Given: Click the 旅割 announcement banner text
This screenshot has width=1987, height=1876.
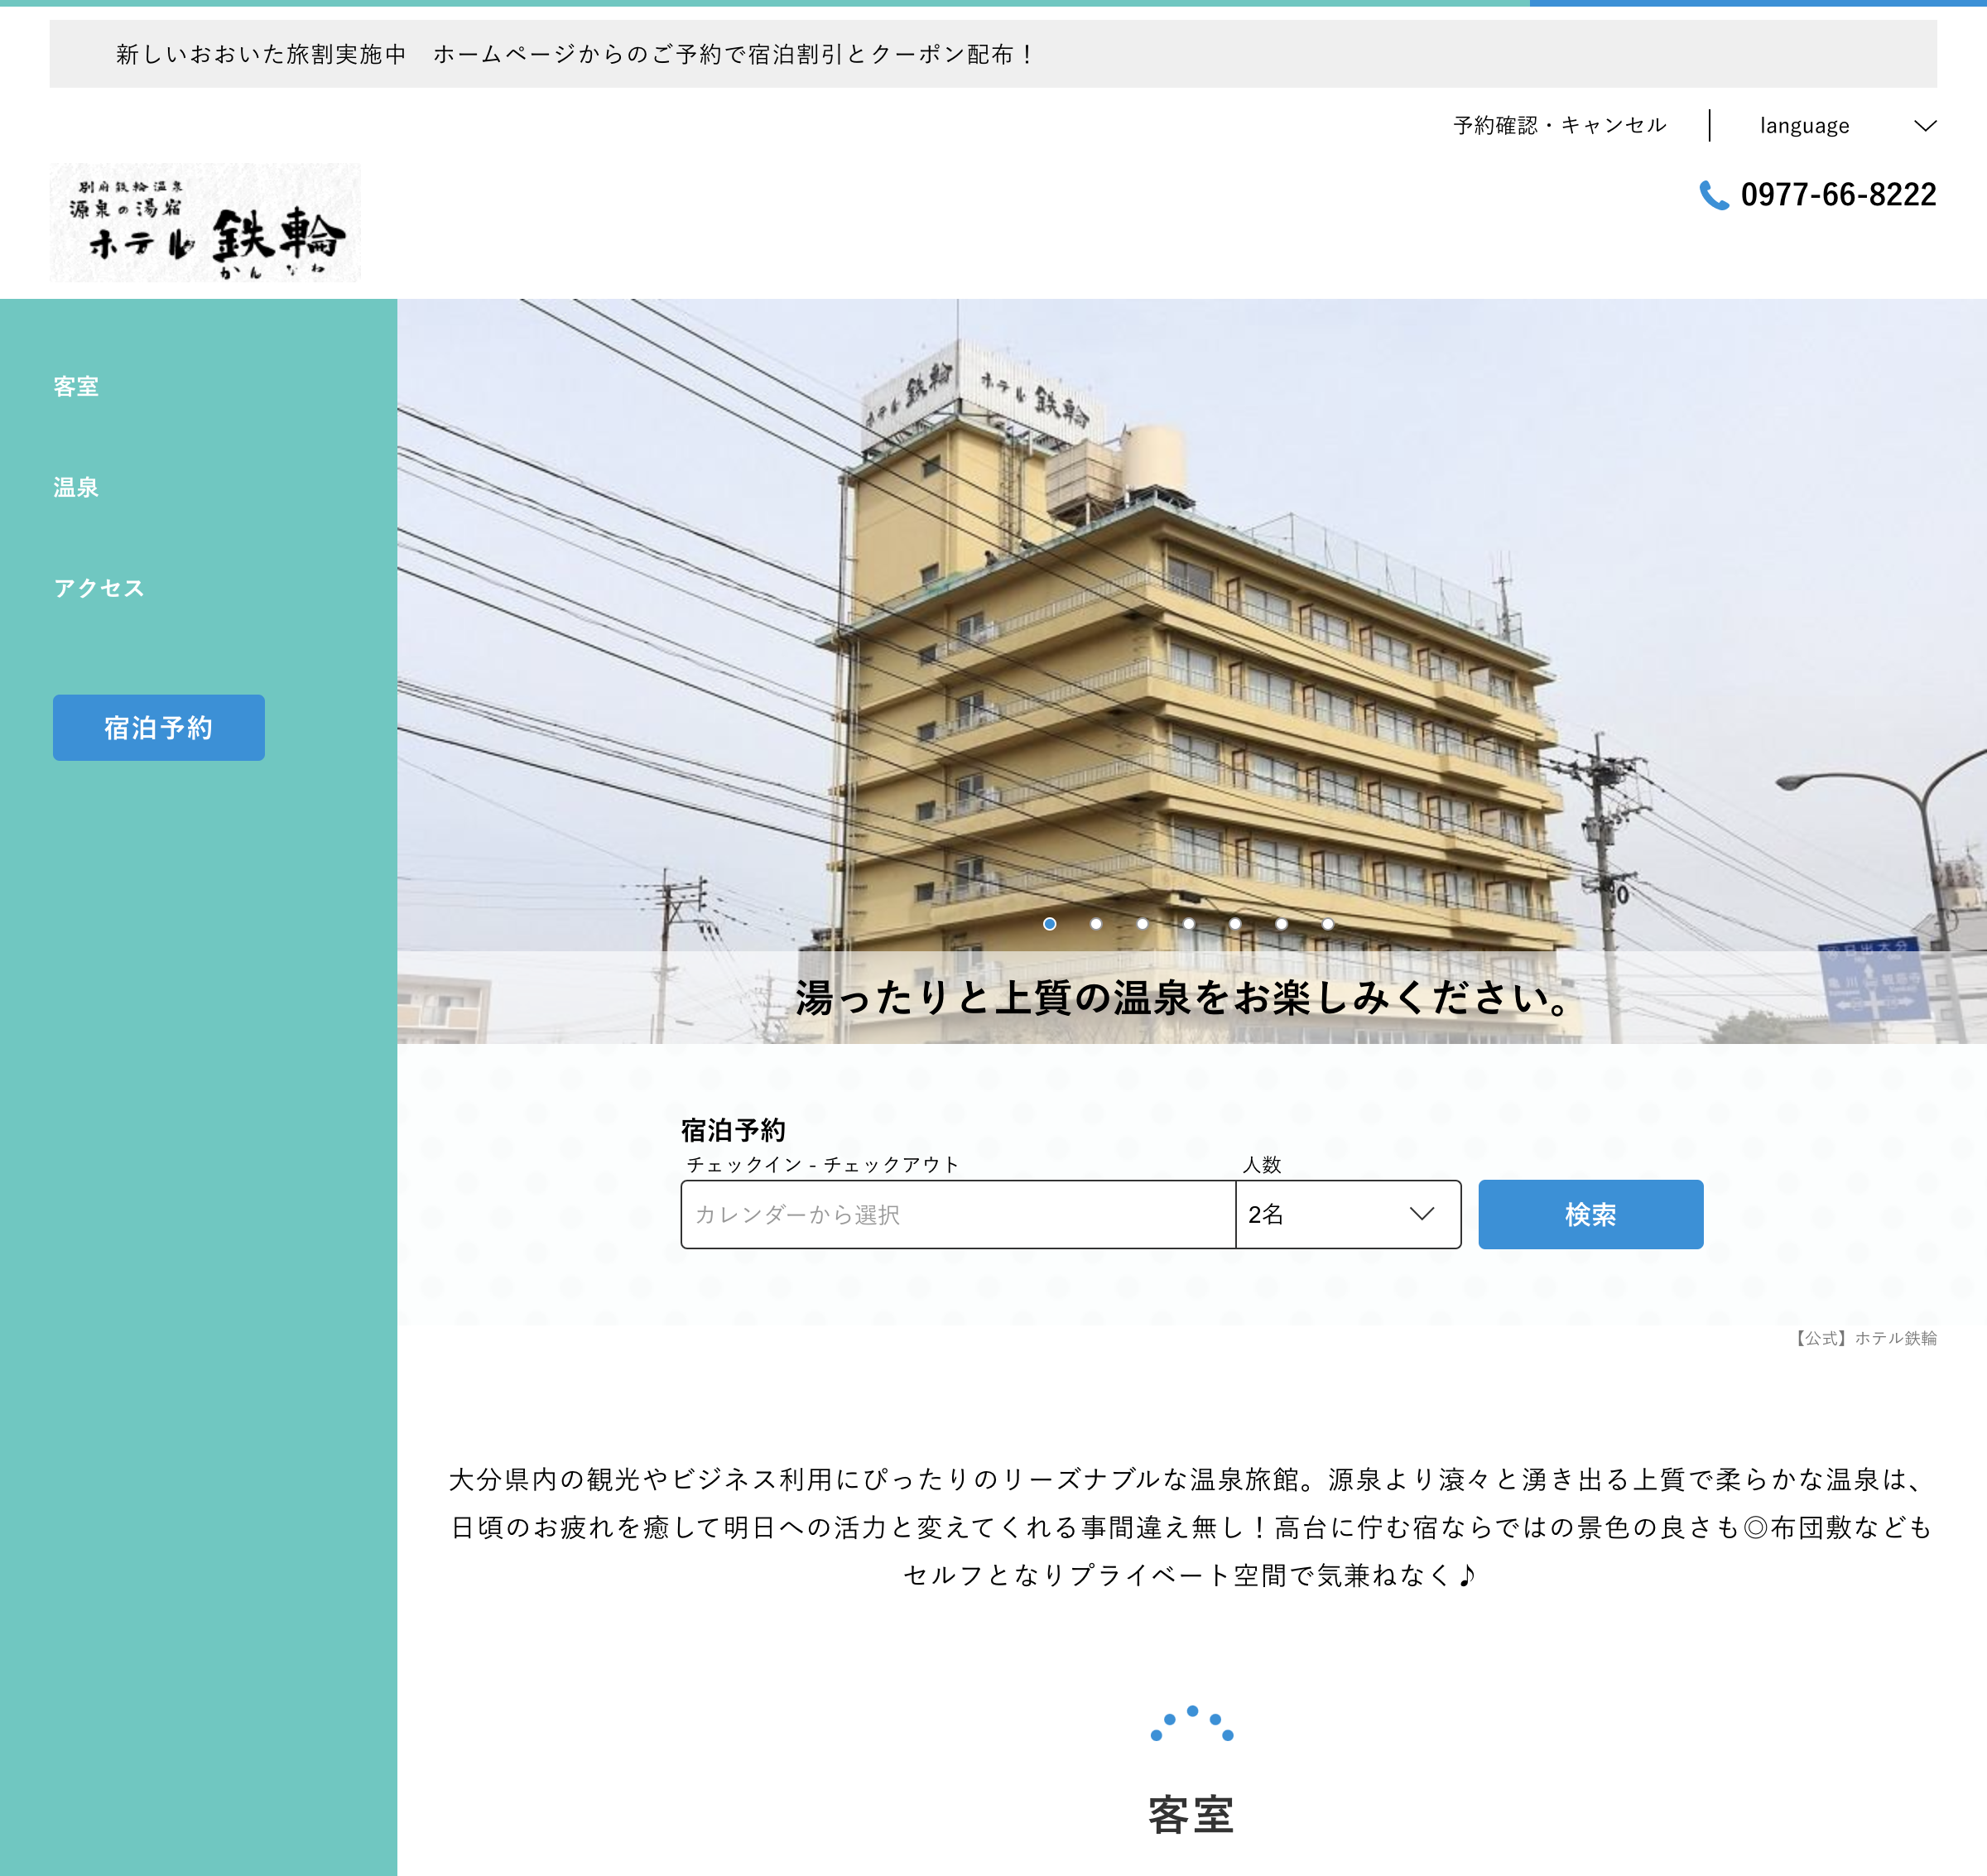Looking at the screenshot, I should coord(575,54).
